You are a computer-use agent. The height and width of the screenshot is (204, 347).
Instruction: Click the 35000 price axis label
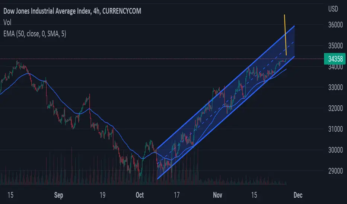point(335,46)
